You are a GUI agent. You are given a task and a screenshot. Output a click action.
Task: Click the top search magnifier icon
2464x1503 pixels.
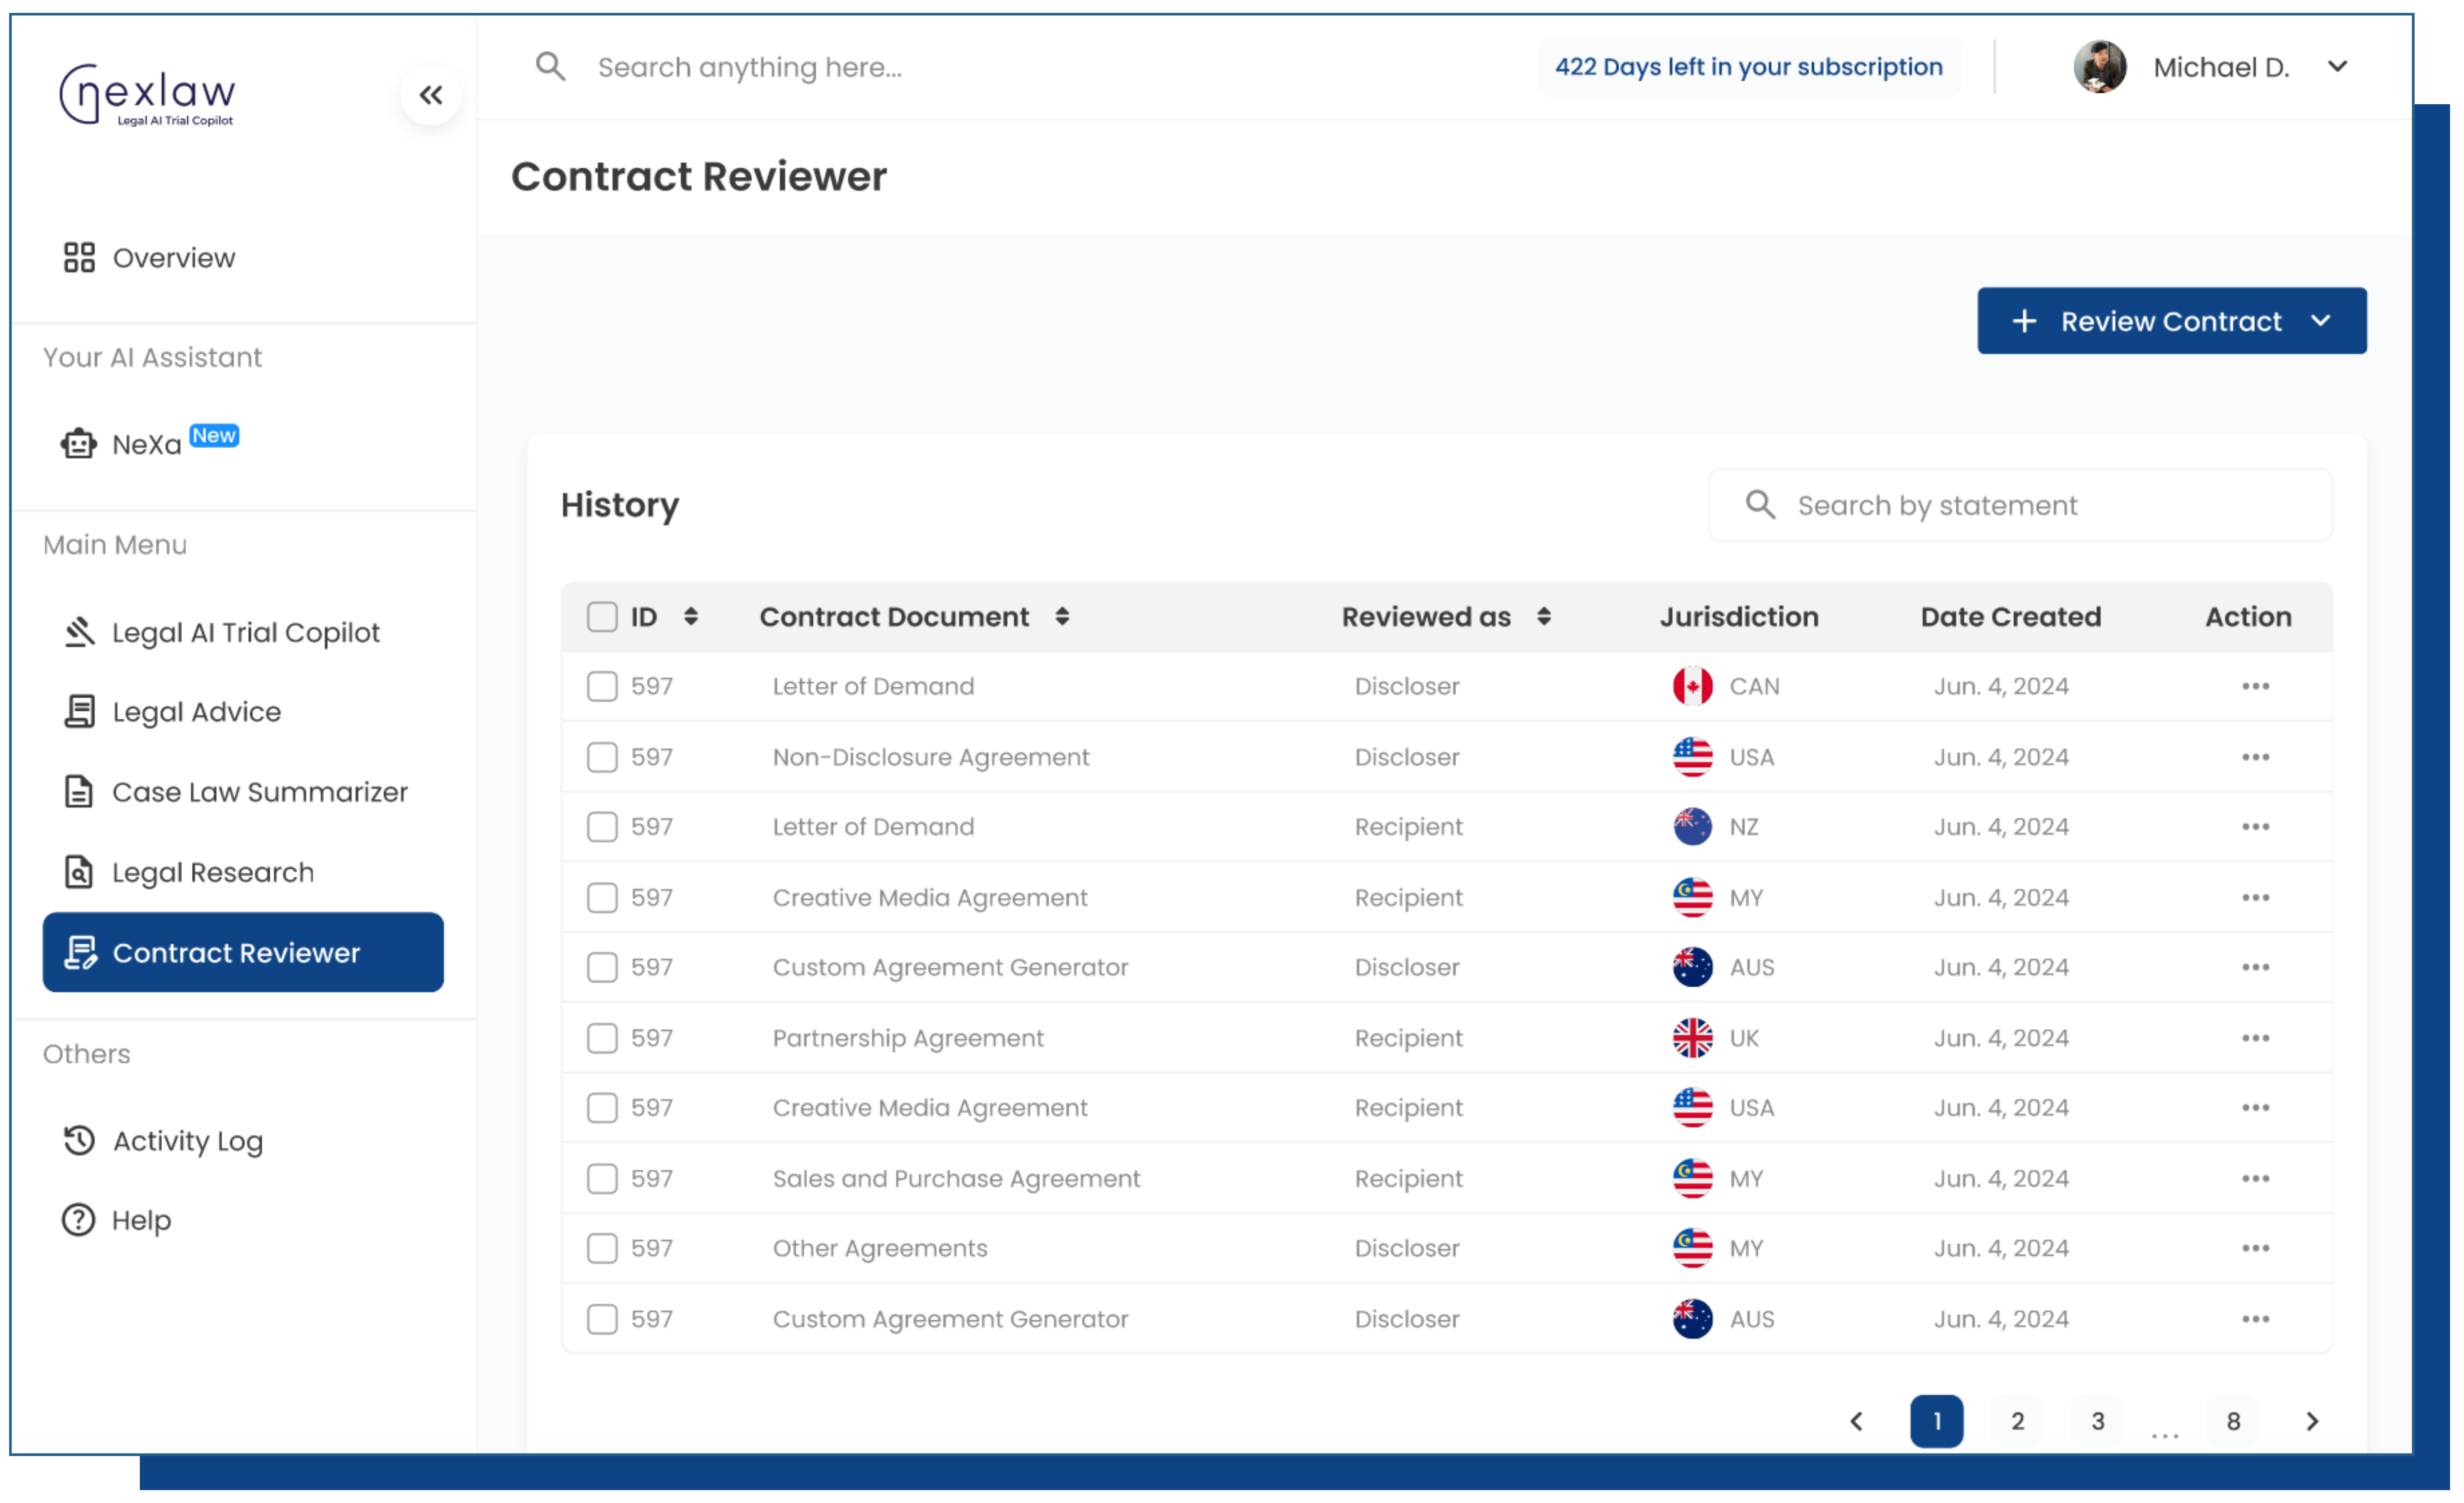(x=550, y=67)
